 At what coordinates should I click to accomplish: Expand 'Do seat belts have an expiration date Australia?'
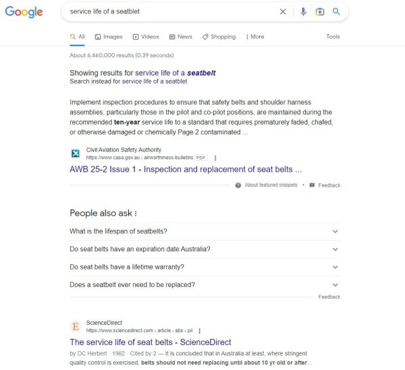(x=335, y=249)
